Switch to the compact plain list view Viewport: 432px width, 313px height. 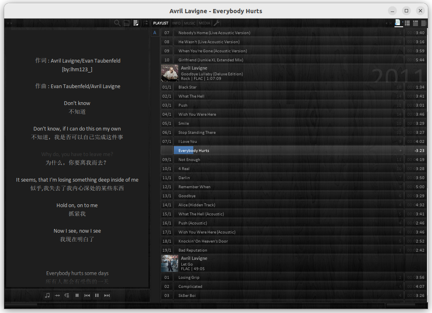pyautogui.click(x=424, y=23)
